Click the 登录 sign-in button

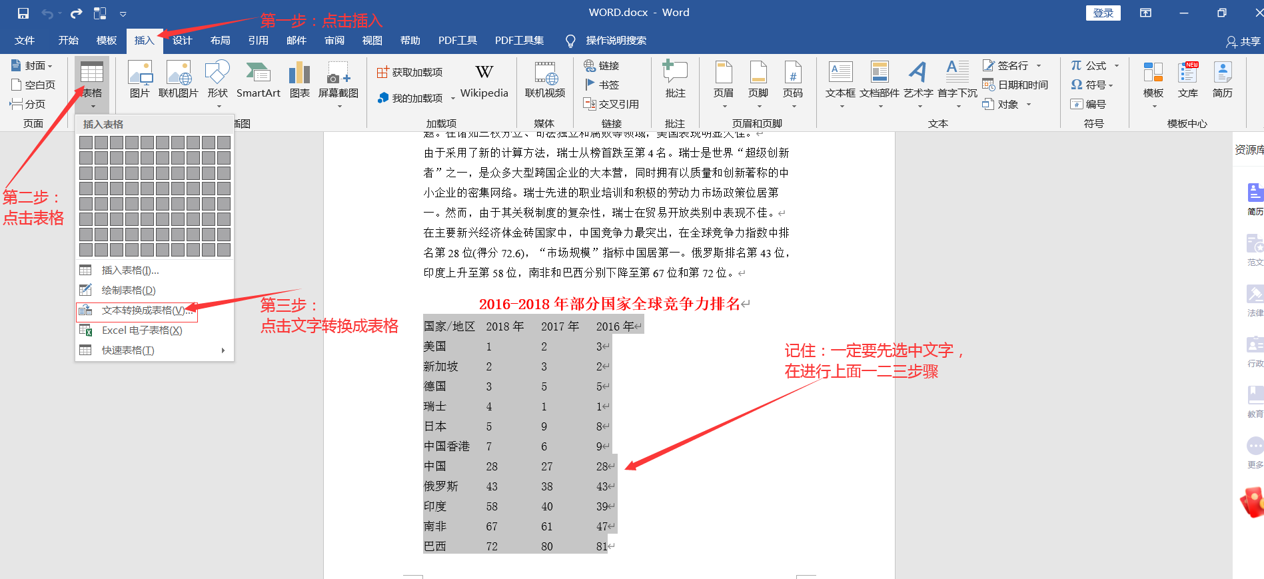tap(1103, 13)
